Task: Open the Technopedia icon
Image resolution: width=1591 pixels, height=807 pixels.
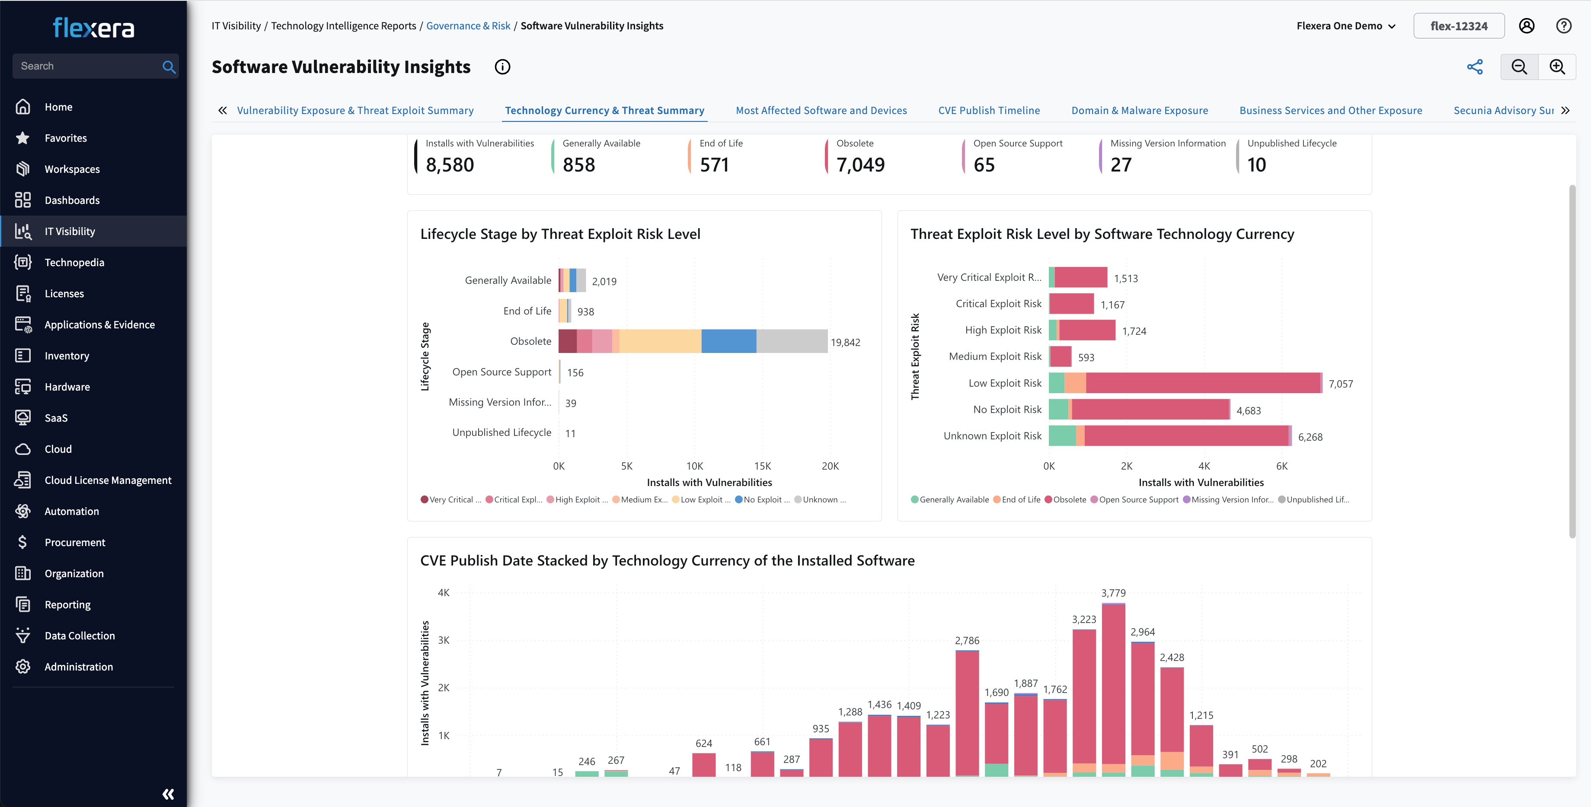Action: tap(23, 262)
